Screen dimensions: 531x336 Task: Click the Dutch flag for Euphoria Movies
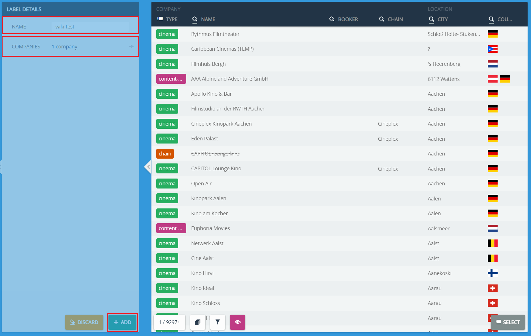[x=493, y=228]
